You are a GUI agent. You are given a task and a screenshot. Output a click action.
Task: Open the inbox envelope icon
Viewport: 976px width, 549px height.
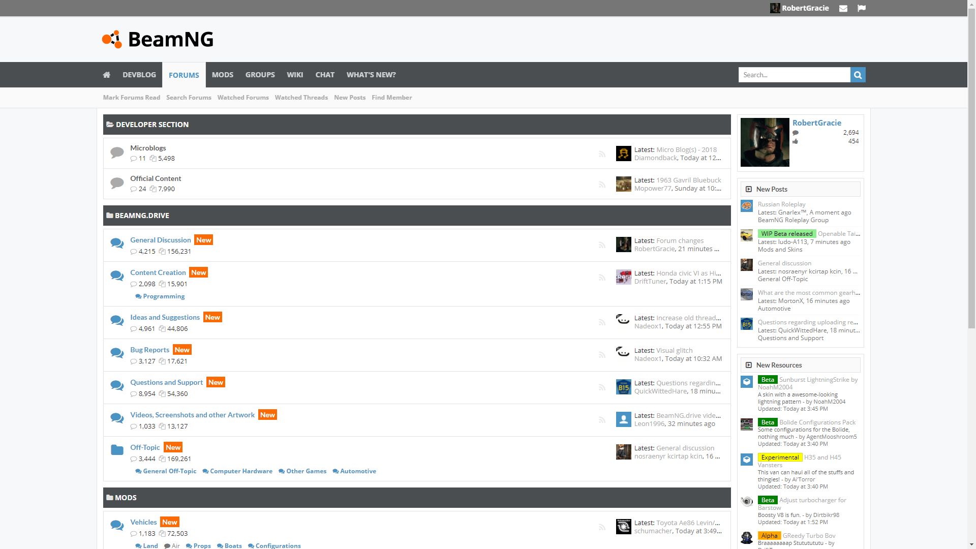pyautogui.click(x=843, y=8)
